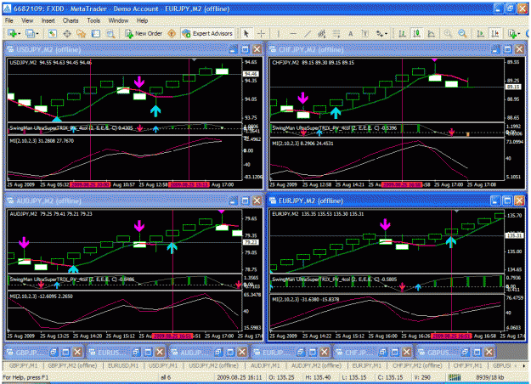Toggle the Expert Advisors button
This screenshot has width=531, height=384.
[x=207, y=33]
